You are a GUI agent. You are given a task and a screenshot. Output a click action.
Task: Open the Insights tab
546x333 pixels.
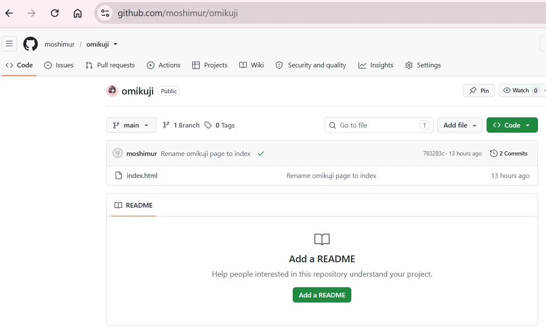[376, 65]
